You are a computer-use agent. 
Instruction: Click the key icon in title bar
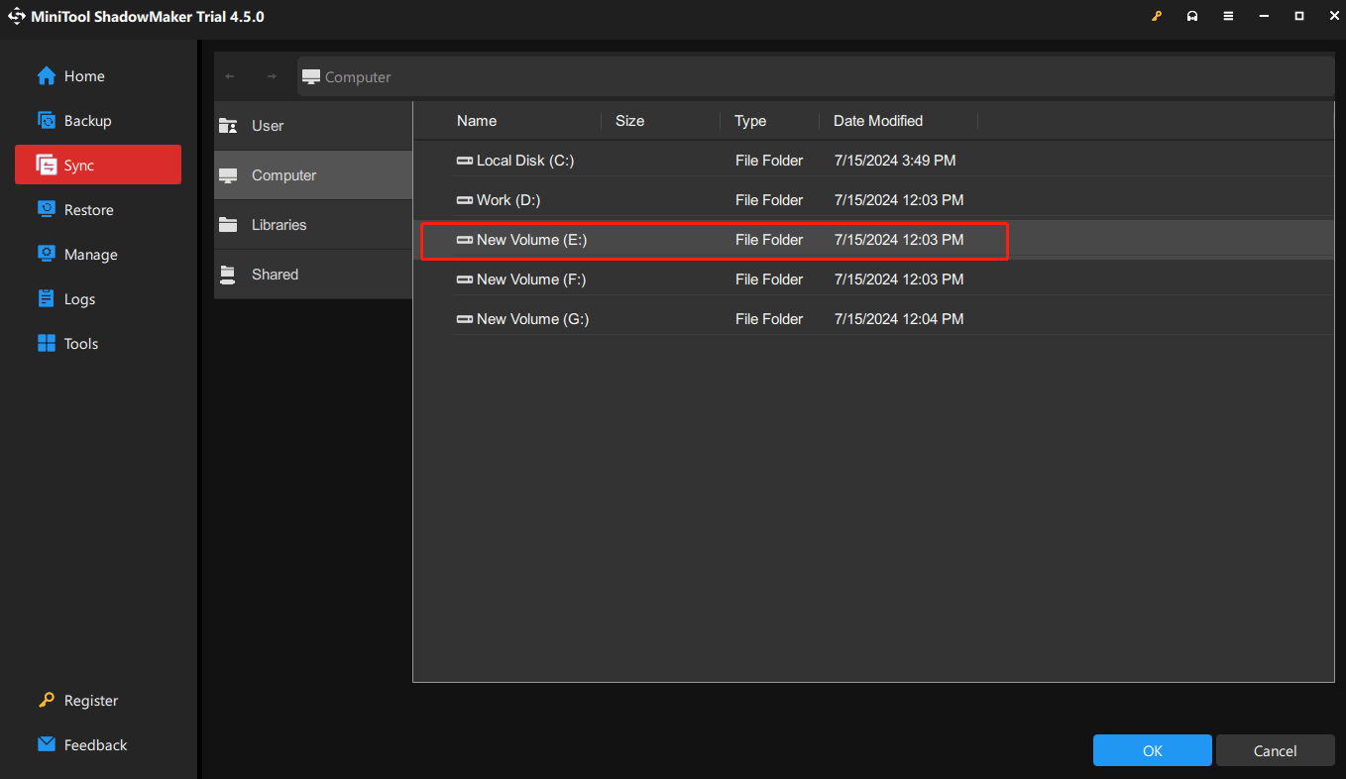coord(1156,17)
